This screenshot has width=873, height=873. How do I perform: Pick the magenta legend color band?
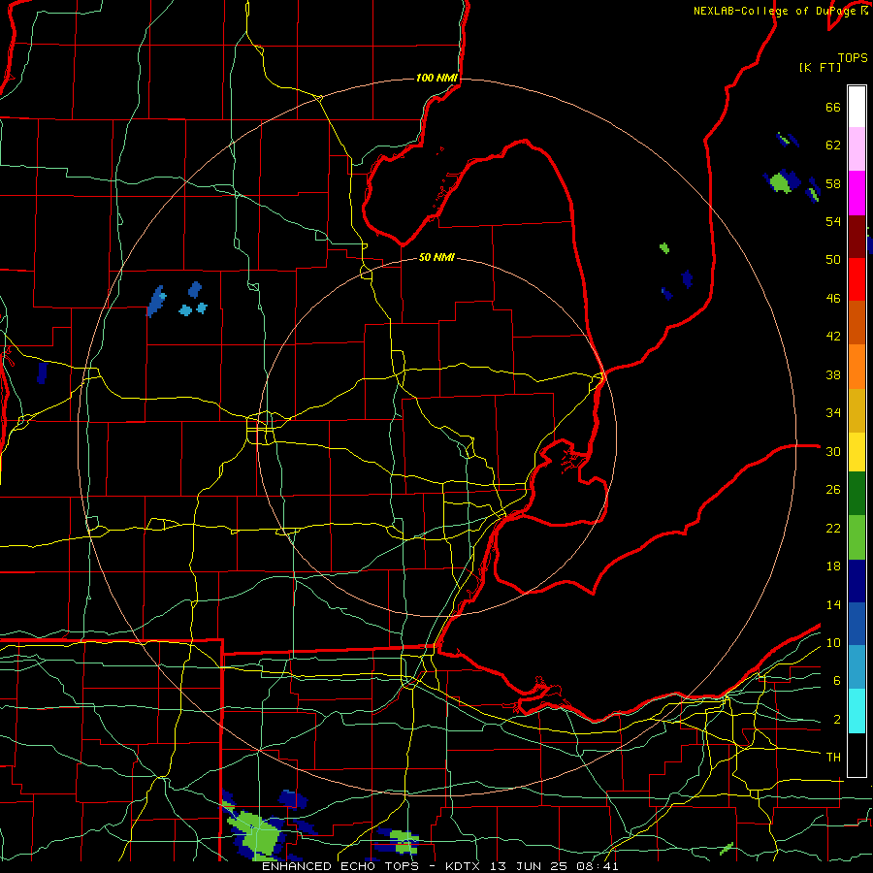pos(857,193)
